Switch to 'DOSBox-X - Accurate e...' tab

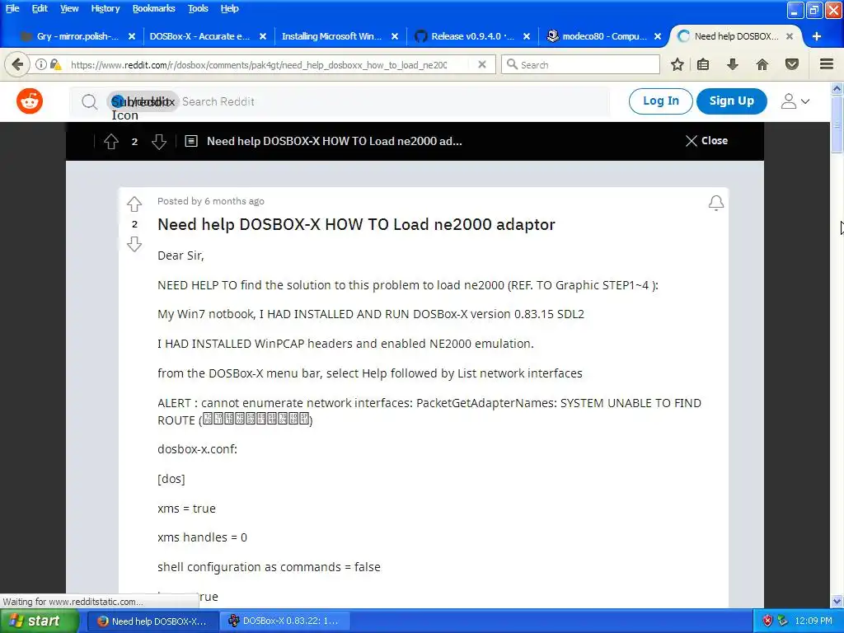click(200, 36)
